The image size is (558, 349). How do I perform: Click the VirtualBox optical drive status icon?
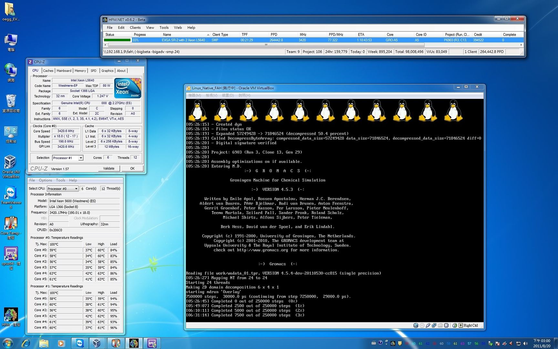pos(422,325)
